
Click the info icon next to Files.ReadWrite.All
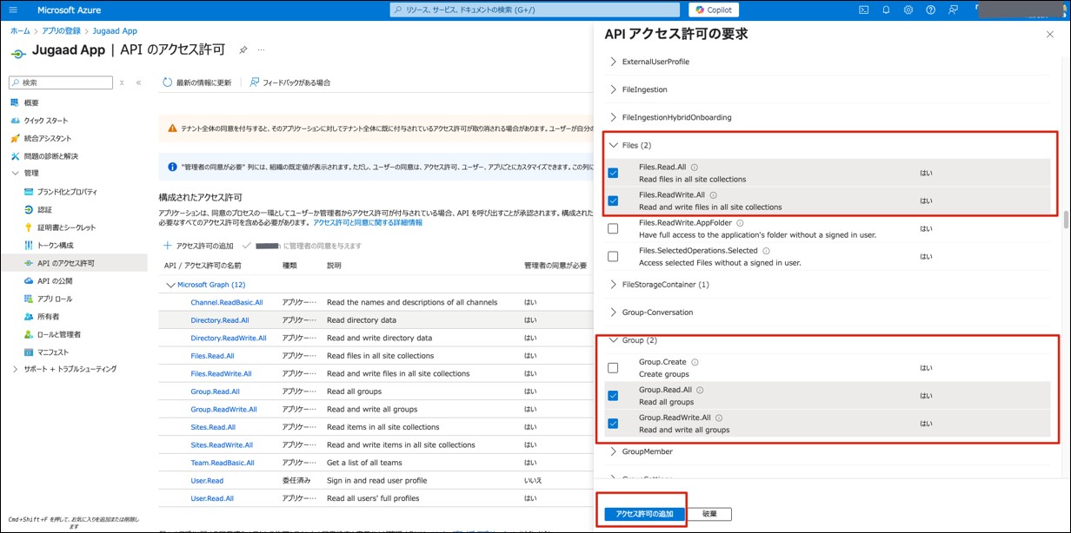point(713,195)
